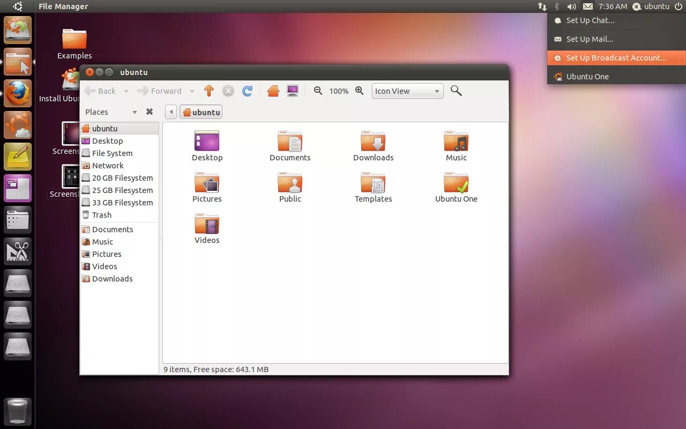Image resolution: width=686 pixels, height=429 pixels.
Task: Reload the current folder
Action: pyautogui.click(x=247, y=91)
